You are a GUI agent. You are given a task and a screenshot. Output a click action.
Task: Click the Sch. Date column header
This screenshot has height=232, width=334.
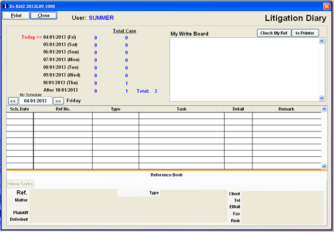19,109
